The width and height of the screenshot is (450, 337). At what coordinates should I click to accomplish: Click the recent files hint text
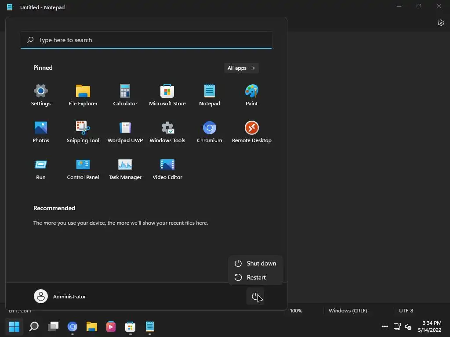pos(120,222)
